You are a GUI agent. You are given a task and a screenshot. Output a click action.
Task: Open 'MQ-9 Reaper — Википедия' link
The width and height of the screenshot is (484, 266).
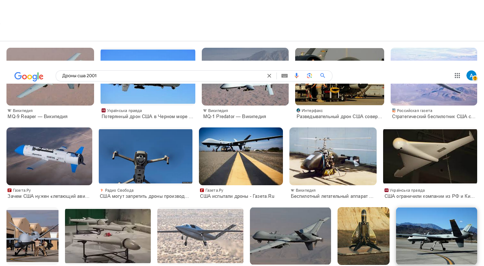point(38,117)
